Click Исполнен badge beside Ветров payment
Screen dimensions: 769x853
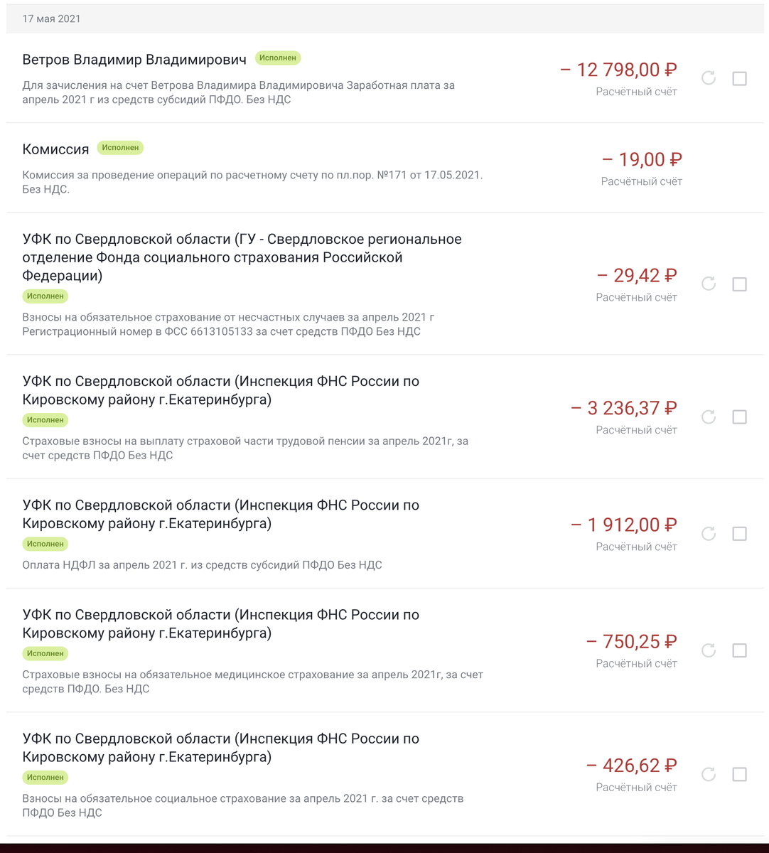click(x=278, y=58)
